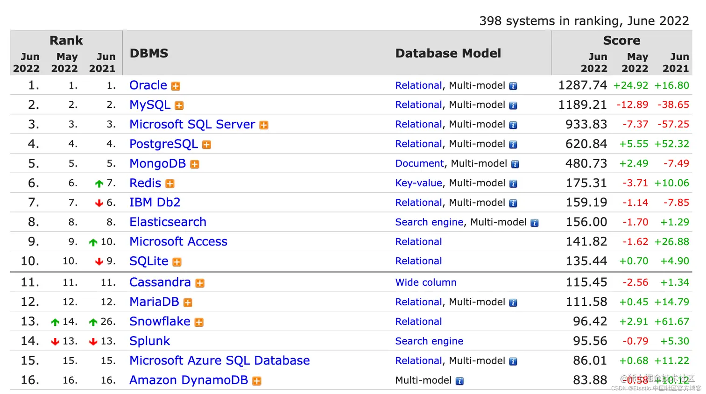Image resolution: width=706 pixels, height=394 pixels.
Task: Click Search engine link in Splunk row
Action: (429, 341)
